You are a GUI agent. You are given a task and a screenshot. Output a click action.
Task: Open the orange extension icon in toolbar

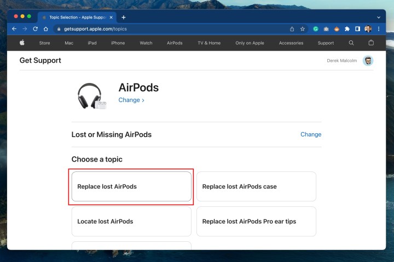[x=337, y=29]
